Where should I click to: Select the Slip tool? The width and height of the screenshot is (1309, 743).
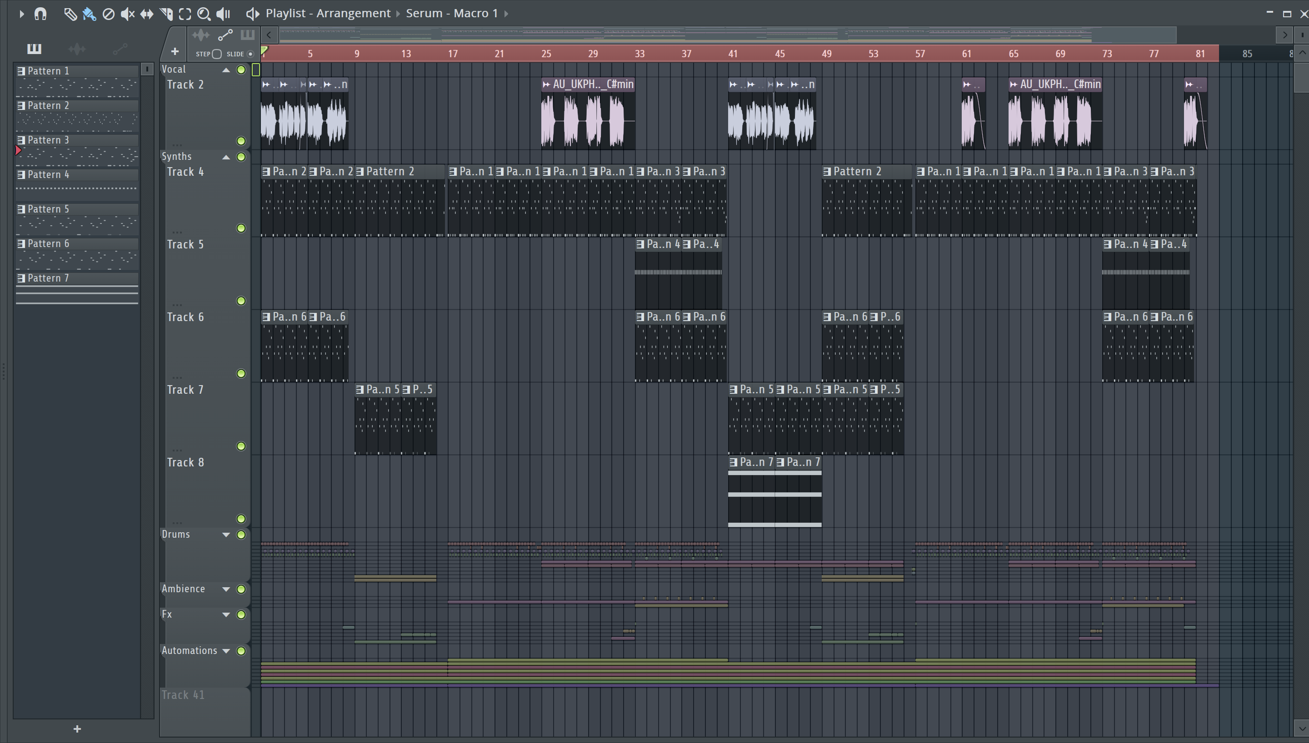[146, 14]
